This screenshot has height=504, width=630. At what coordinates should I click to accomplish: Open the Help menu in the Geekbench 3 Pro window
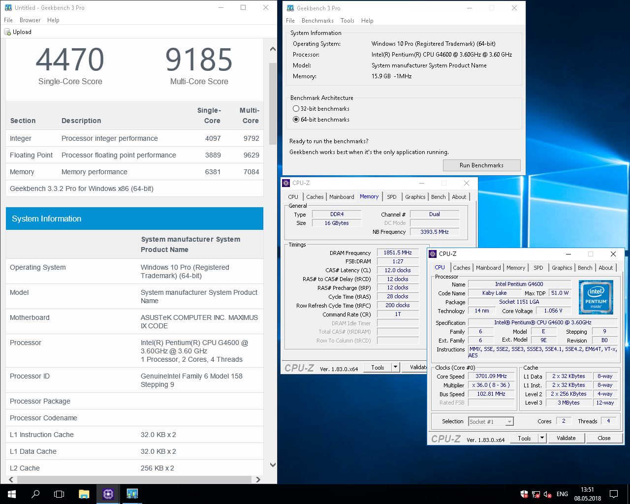[x=367, y=21]
